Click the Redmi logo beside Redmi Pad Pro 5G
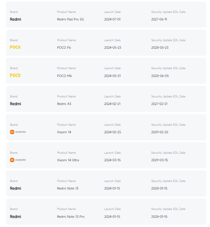This screenshot has width=210, height=227. 15,19
